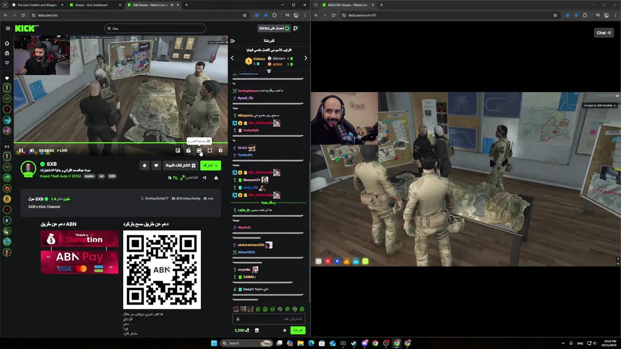Check 2,200 channel points balance
621x349 pixels.
point(242,331)
